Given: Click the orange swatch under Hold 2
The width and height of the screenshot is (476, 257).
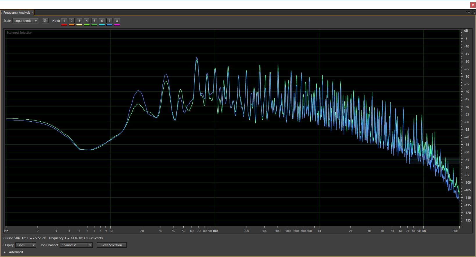Looking at the screenshot, I should tap(72, 25).
